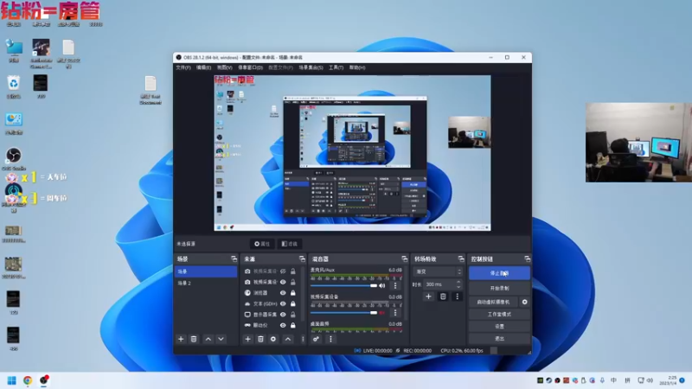The image size is (692, 389).
Task: Remove selected source with trash icon
Action: (x=260, y=339)
